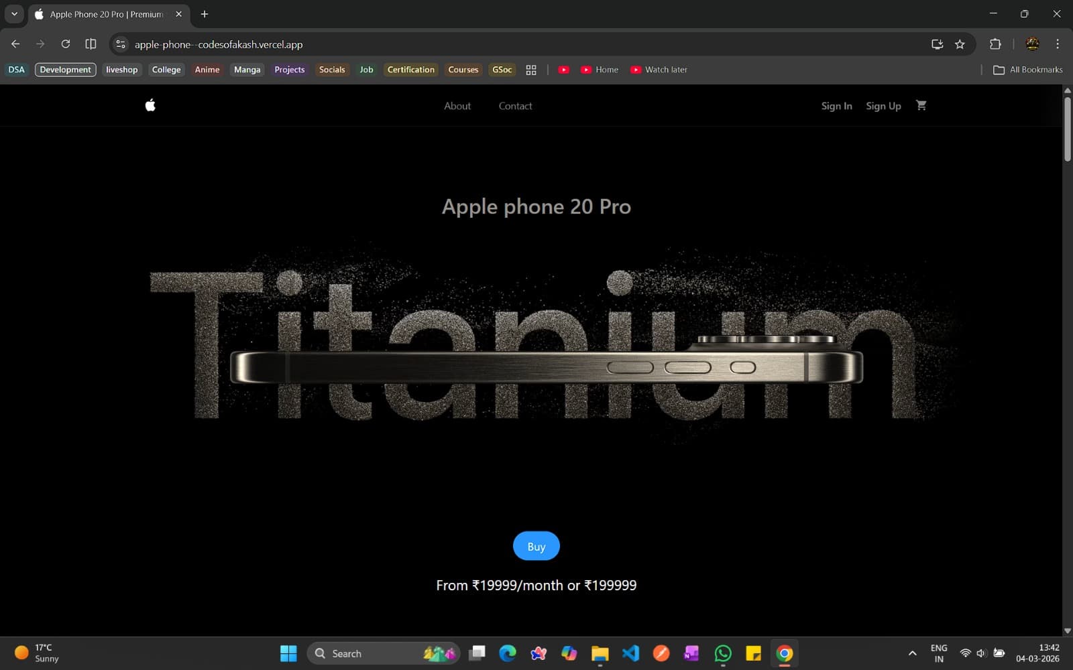This screenshot has height=670, width=1073.
Task: Open the Anime bookmark folder
Action: coord(207,70)
